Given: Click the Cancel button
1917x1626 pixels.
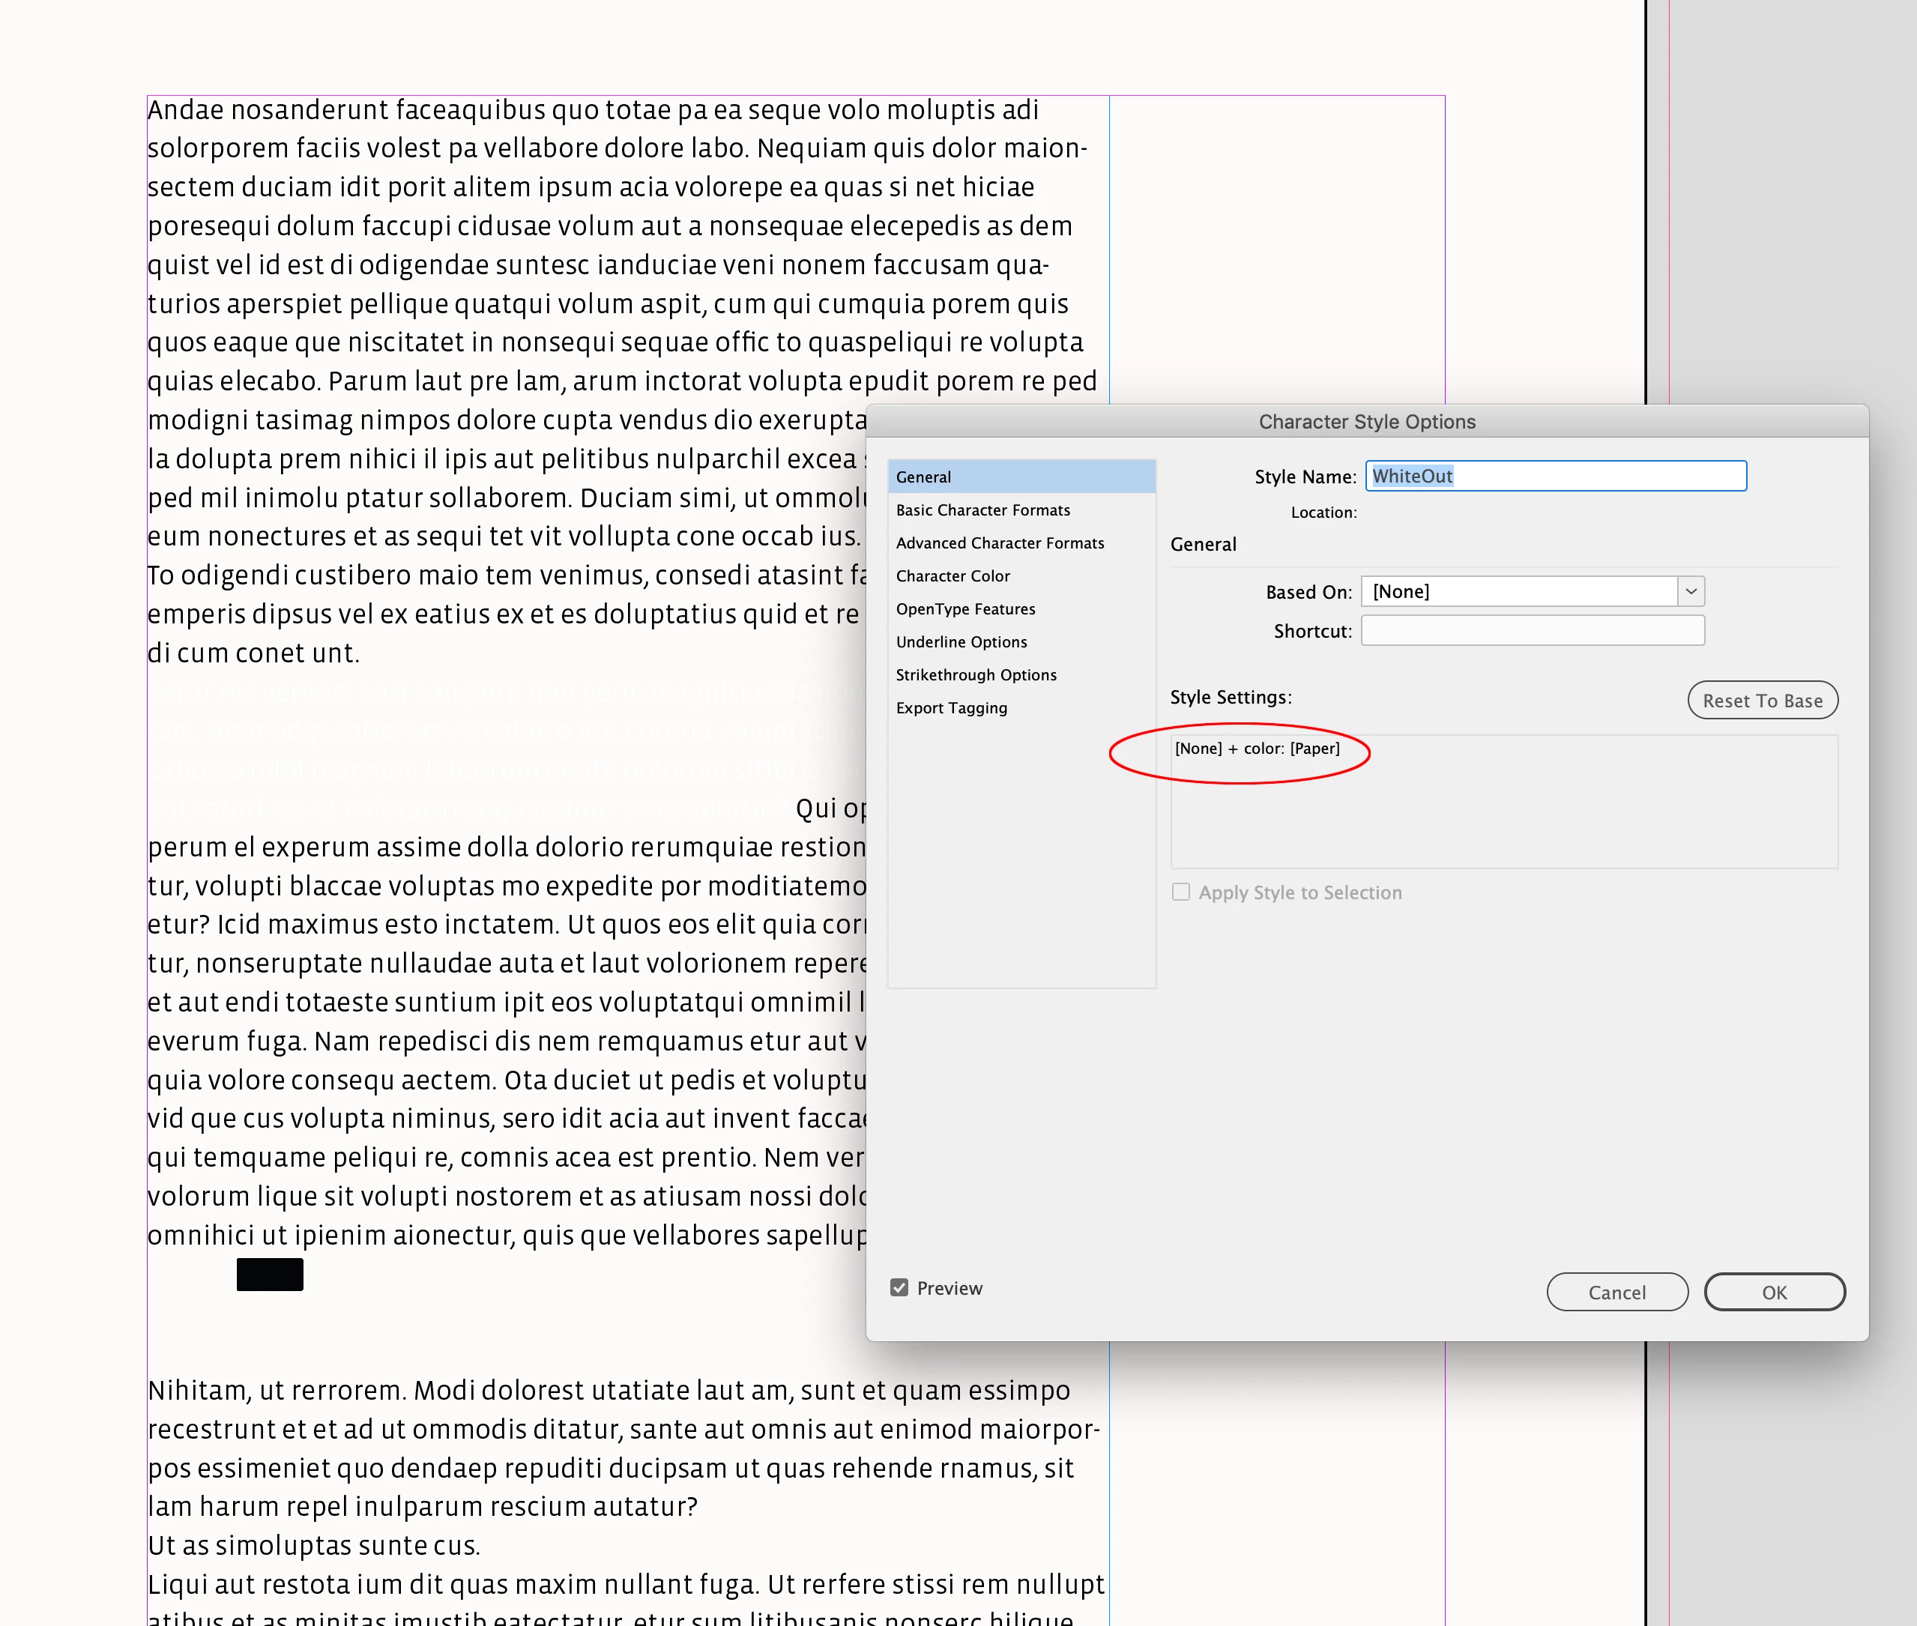Looking at the screenshot, I should pyautogui.click(x=1616, y=1293).
